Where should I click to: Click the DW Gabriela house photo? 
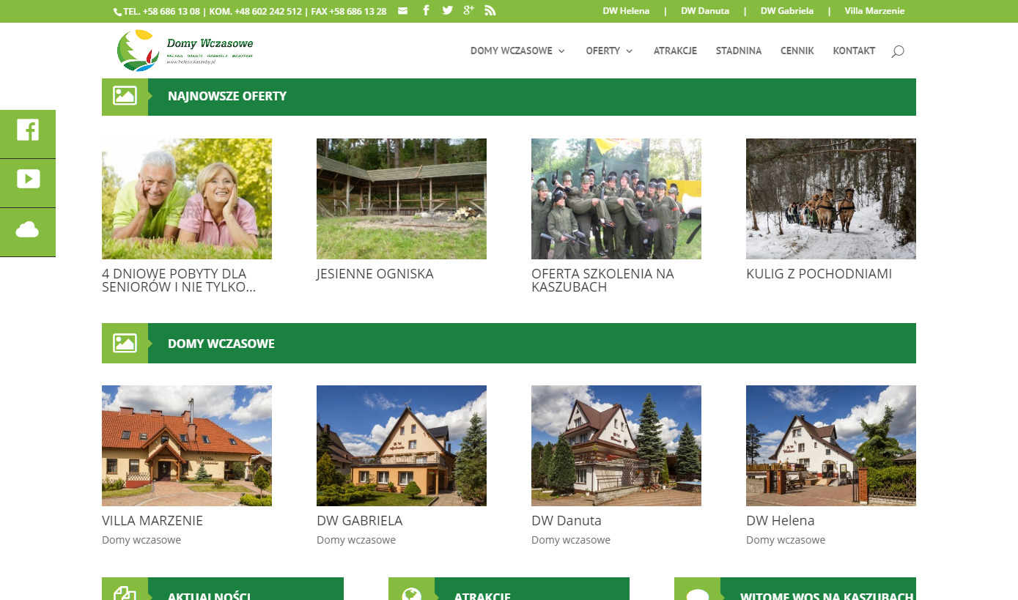point(401,445)
